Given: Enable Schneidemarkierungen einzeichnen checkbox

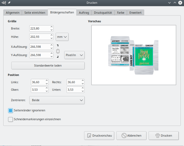Looking at the screenshot, I should 10,119.
